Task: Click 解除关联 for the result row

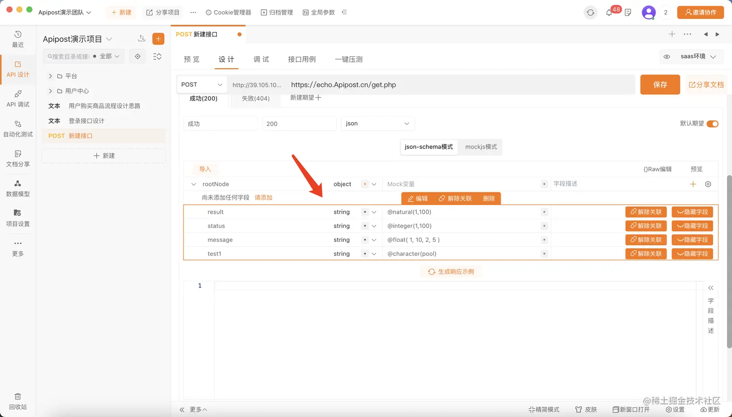Action: pos(646,212)
